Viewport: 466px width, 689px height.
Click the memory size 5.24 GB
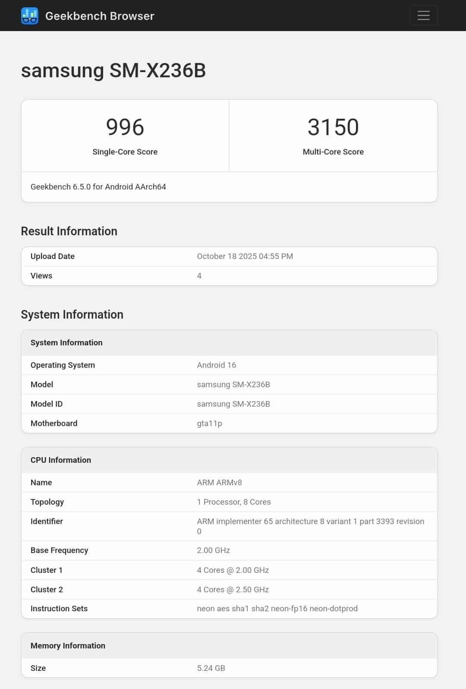pos(211,668)
